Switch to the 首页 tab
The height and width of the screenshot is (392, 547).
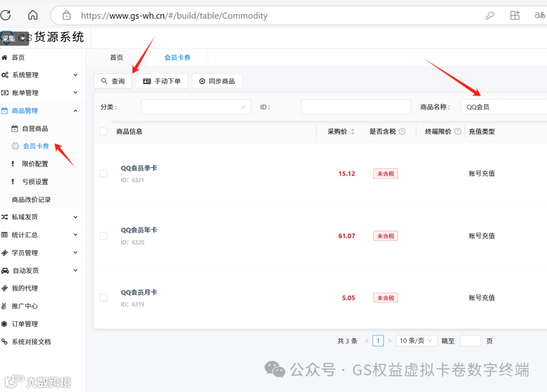(116, 58)
